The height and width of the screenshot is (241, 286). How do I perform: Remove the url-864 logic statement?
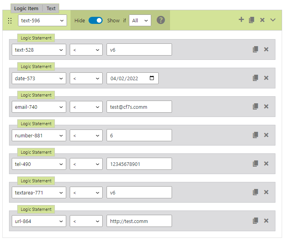point(266,221)
